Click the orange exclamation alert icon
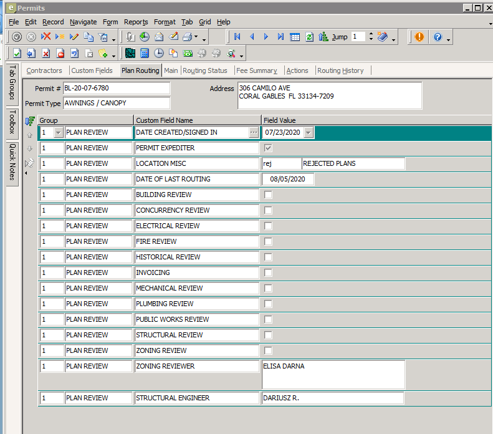The height and width of the screenshot is (434, 493). point(419,37)
